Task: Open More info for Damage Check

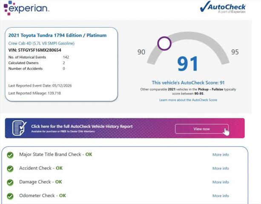Action: pyautogui.click(x=221, y=182)
